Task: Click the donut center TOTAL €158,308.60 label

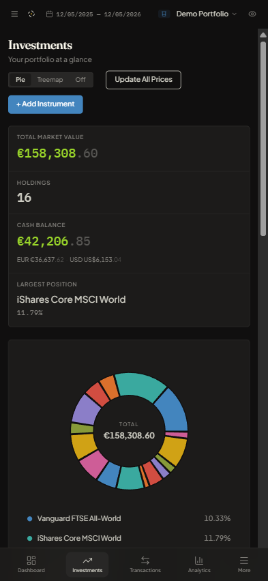Action: (x=129, y=431)
